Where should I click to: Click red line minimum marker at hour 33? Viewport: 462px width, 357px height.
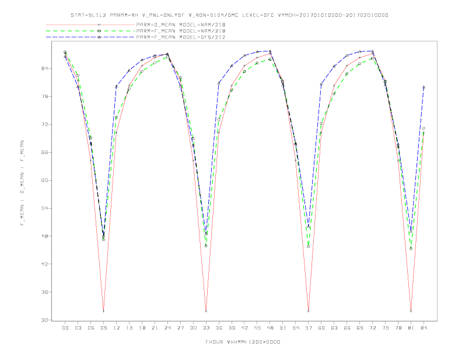pos(206,311)
